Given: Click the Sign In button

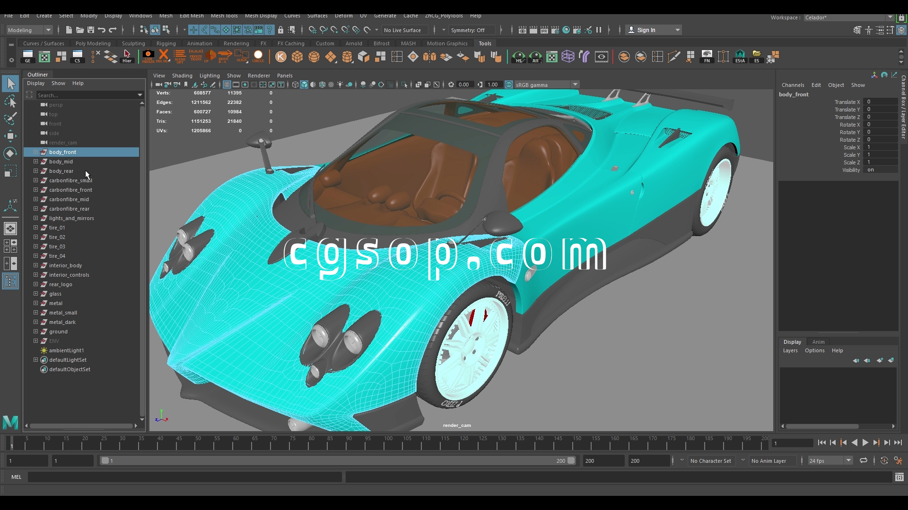Looking at the screenshot, I should tap(646, 30).
